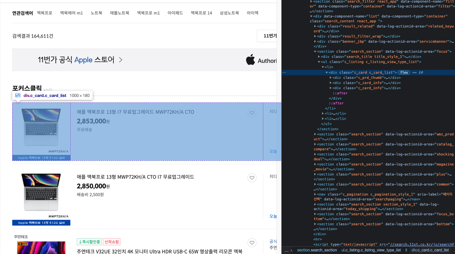Collapse the search_section focus node
The height and width of the screenshot is (254, 455).
[x=315, y=52]
